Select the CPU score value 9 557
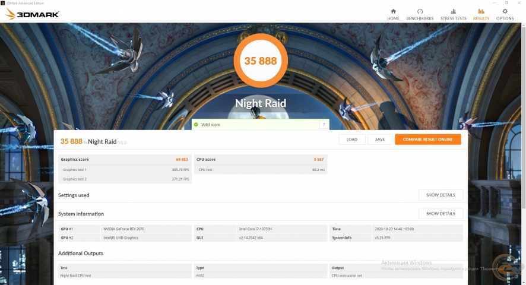 (319, 160)
